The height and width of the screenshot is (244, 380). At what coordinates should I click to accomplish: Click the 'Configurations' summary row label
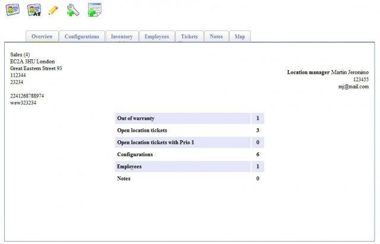click(x=135, y=154)
